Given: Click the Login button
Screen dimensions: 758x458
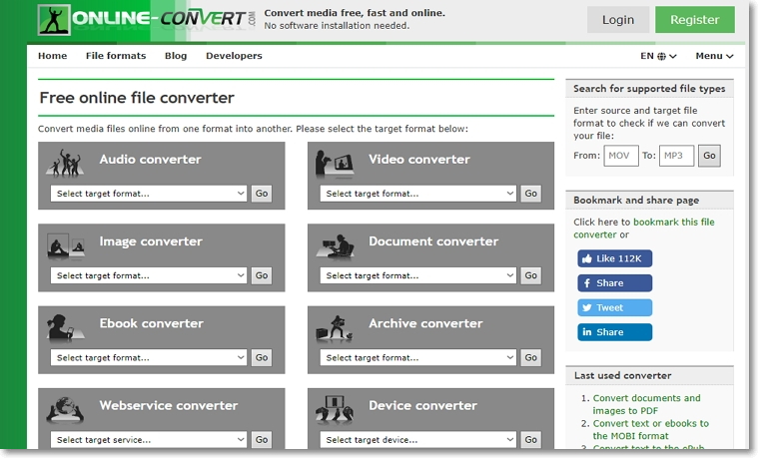Looking at the screenshot, I should tap(618, 20).
